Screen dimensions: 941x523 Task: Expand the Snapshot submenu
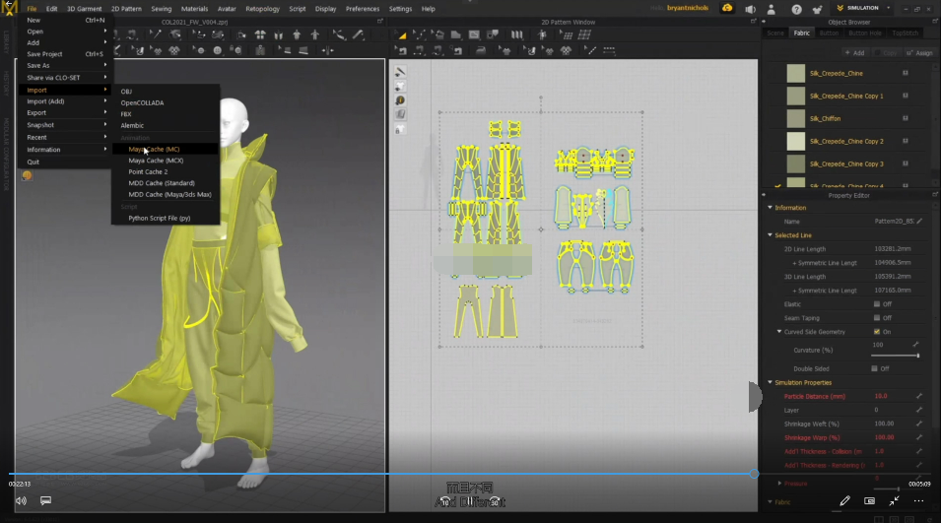(x=64, y=125)
